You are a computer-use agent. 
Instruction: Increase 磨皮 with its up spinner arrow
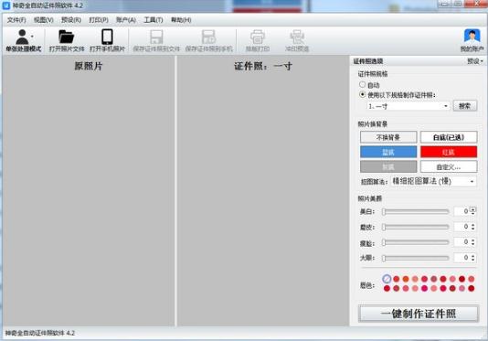pyautogui.click(x=473, y=225)
